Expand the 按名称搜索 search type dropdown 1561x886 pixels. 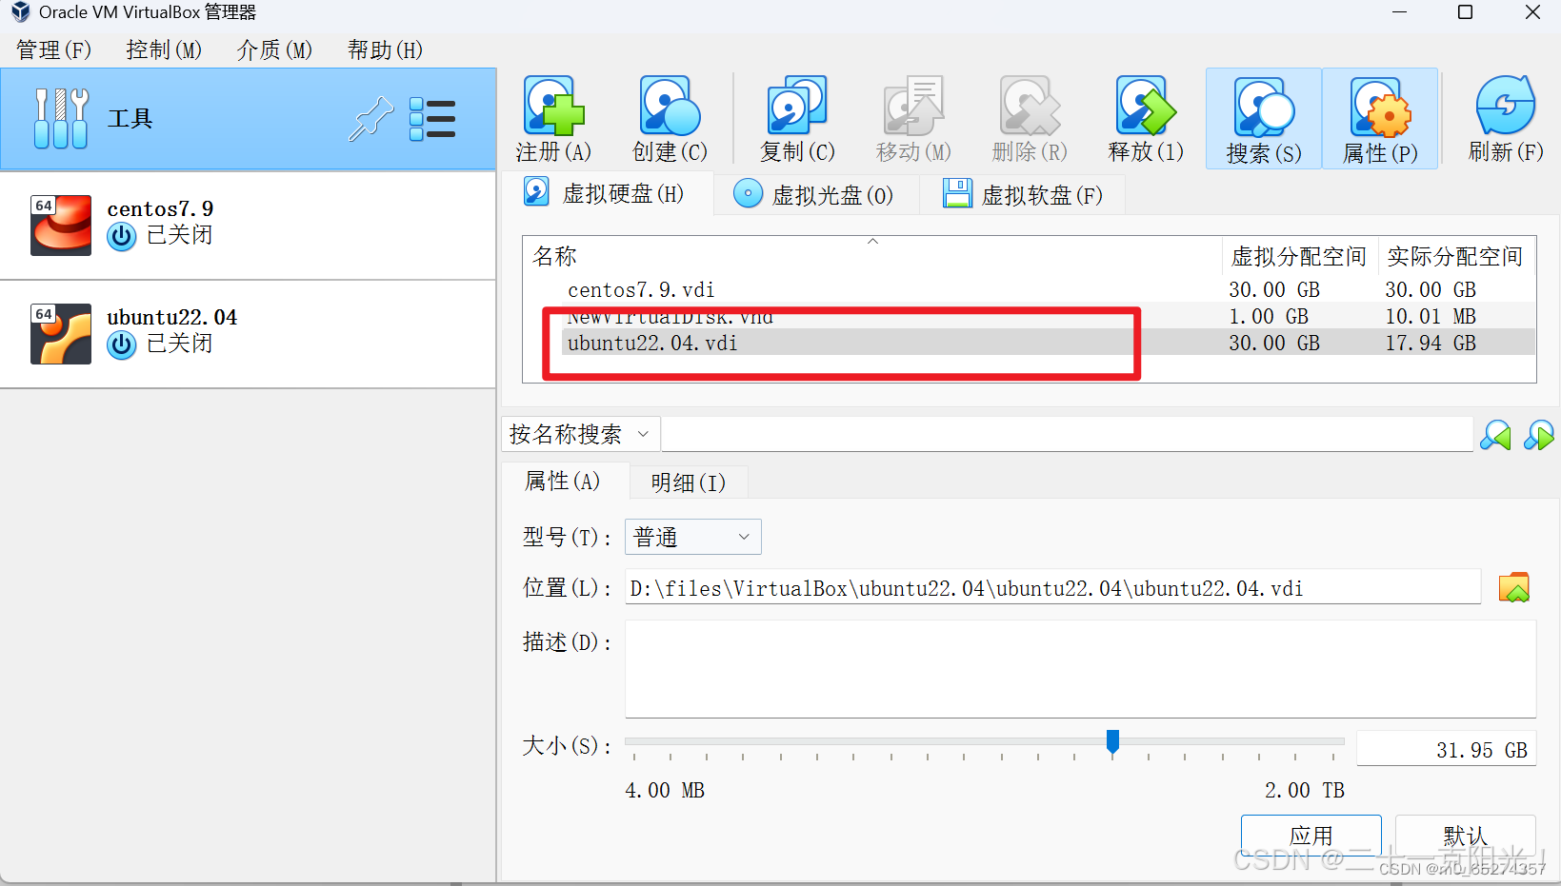[580, 434]
